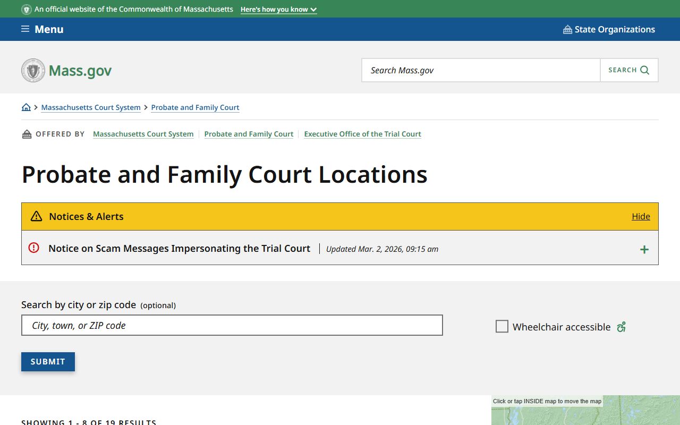Click the SEARCH magnifier button
The width and height of the screenshot is (680, 425).
[x=629, y=70]
